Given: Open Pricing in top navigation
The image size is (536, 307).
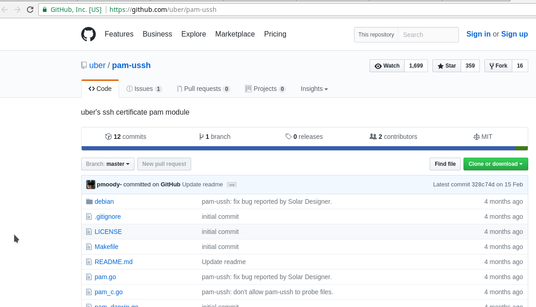Looking at the screenshot, I should (275, 34).
